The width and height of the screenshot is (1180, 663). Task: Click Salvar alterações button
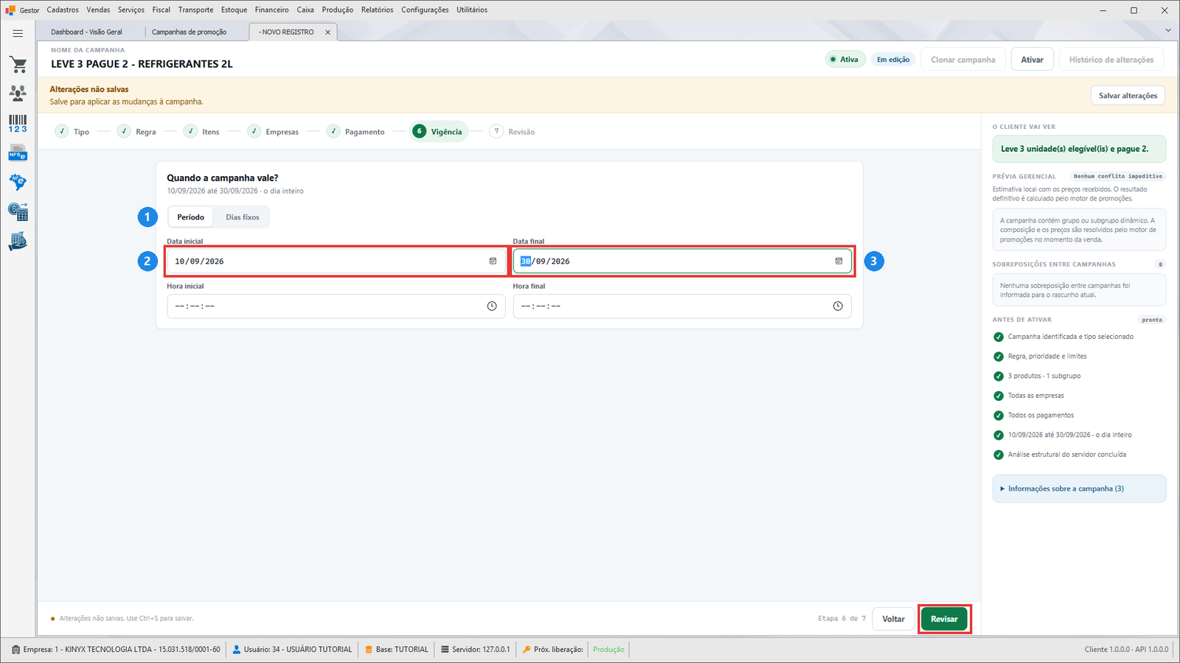[1128, 96]
